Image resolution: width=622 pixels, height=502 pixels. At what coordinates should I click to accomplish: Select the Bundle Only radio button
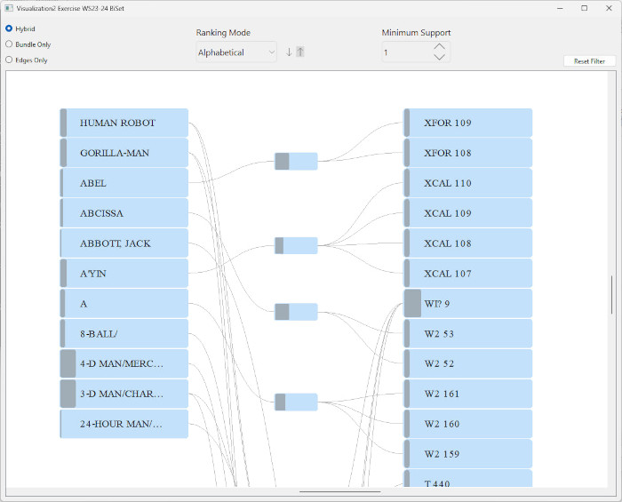point(9,44)
